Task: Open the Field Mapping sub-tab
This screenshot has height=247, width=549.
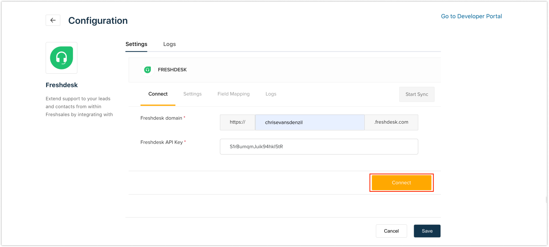Action: point(233,94)
